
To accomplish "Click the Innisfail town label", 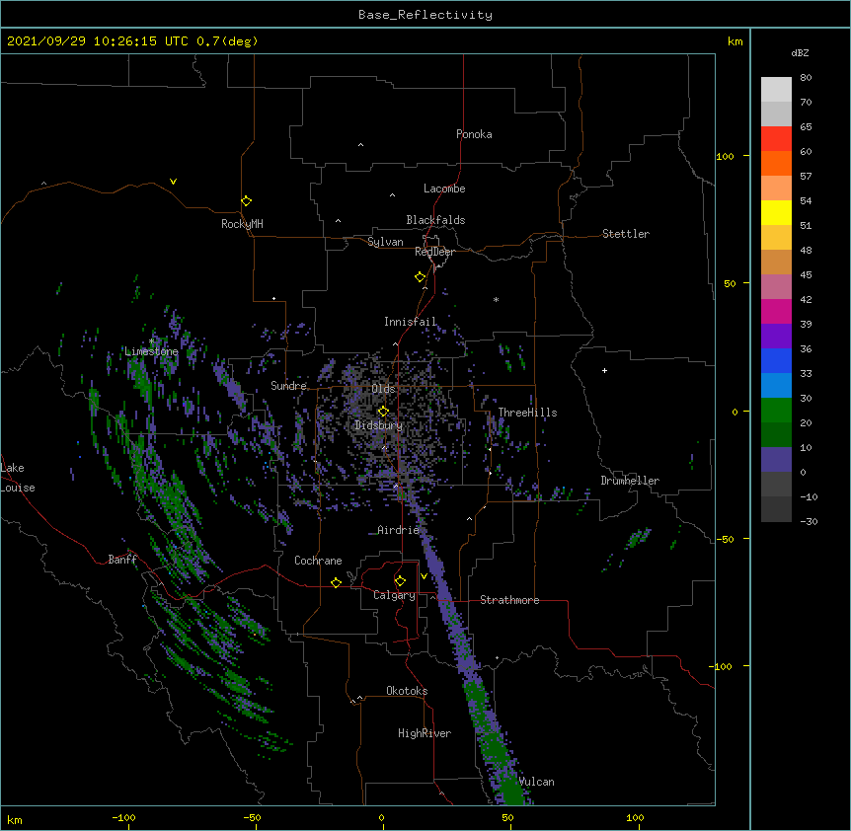I will (x=410, y=322).
